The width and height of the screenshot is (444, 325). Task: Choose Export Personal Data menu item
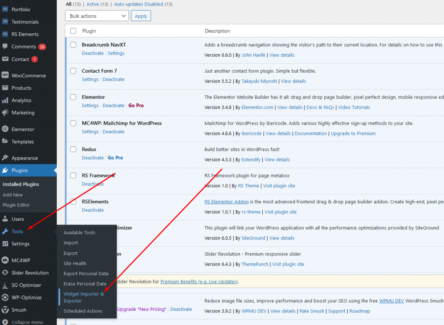86,274
